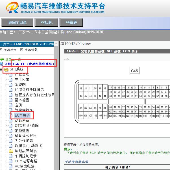The height and width of the screenshot is (170, 170).
Task: Open the 系统图 page
Action: tap(20, 85)
